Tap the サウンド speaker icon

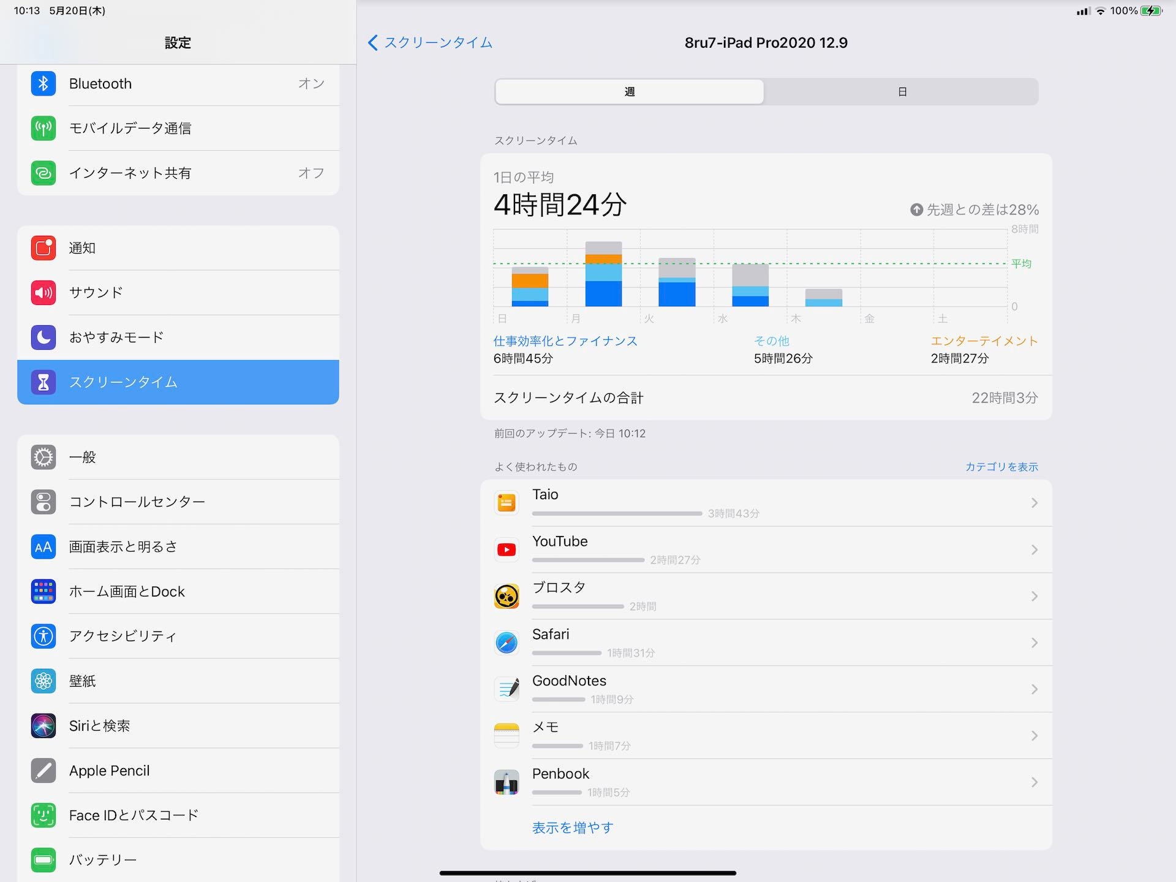[43, 293]
